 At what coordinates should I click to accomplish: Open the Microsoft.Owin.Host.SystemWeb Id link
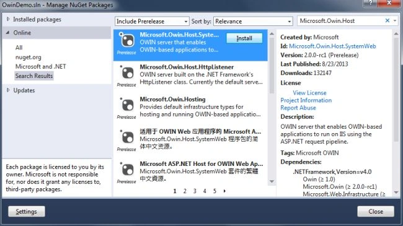point(332,46)
